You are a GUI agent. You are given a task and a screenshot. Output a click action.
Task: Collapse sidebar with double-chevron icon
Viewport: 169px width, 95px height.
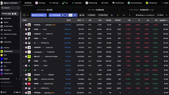point(20,2)
